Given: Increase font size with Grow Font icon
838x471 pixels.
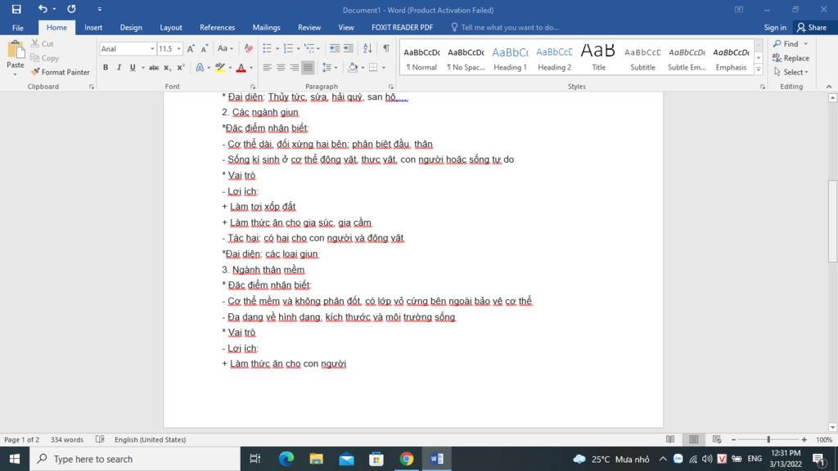Looking at the screenshot, I should 191,48.
